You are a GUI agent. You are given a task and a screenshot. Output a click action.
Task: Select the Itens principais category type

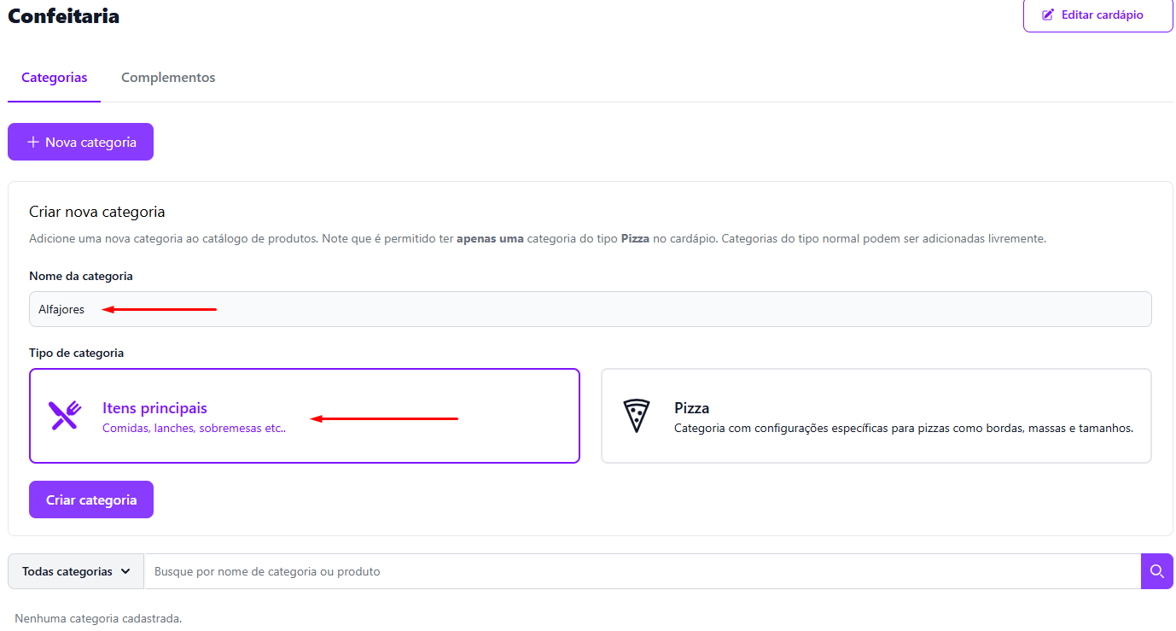[x=304, y=416]
